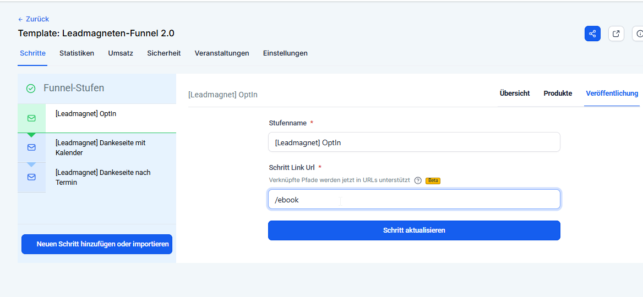Open the Umsatz tab

(121, 53)
